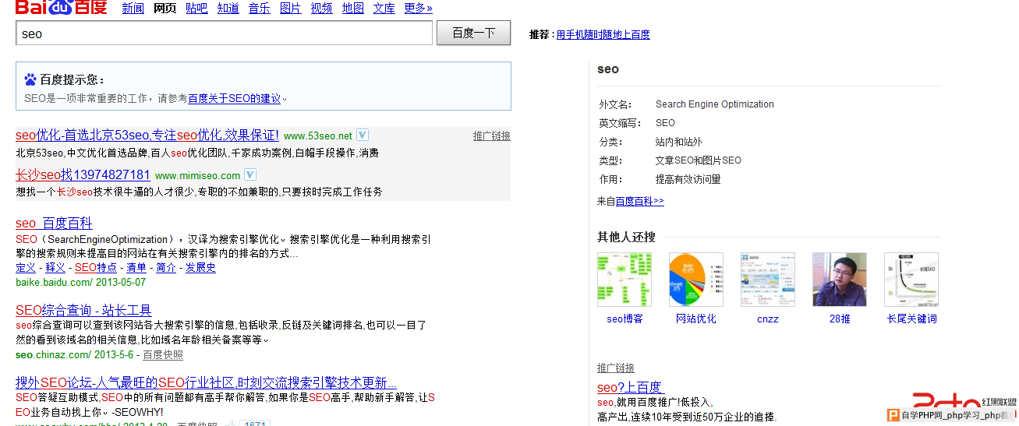This screenshot has height=426, width=1019.
Task: Open 百度快照 for the seo.chinaz.com result
Action: 163,354
